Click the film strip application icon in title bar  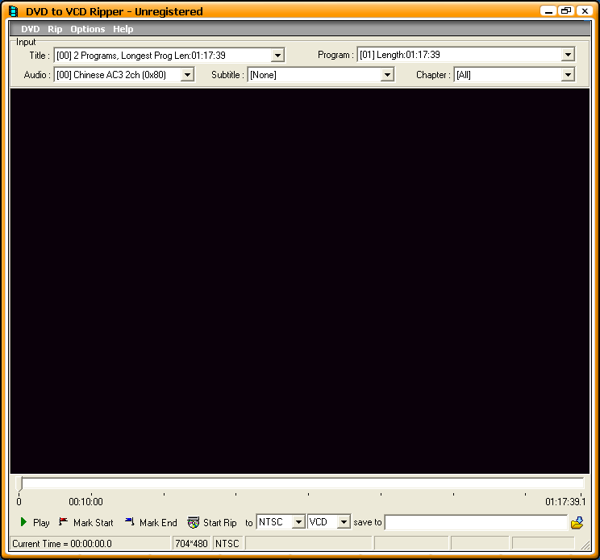[14, 11]
